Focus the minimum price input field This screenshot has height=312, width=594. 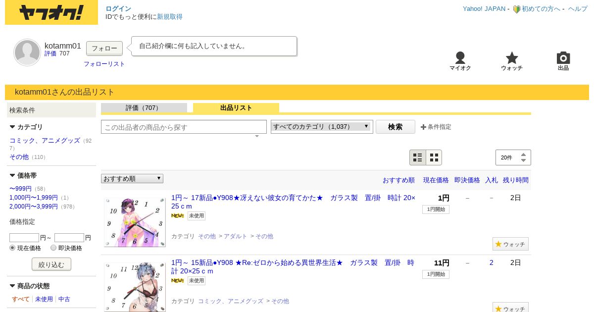pyautogui.click(x=24, y=238)
